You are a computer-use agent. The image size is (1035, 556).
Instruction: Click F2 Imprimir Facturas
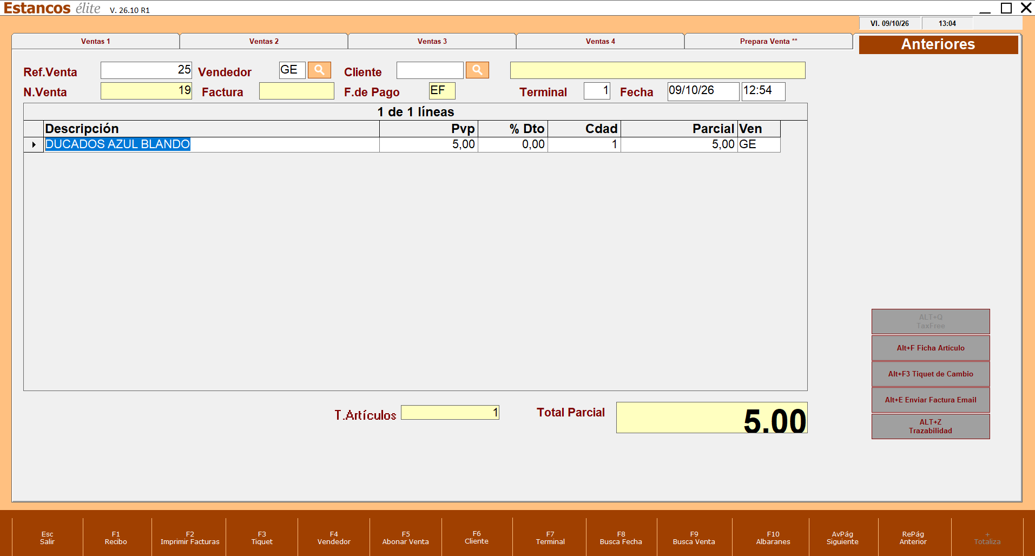(190, 538)
